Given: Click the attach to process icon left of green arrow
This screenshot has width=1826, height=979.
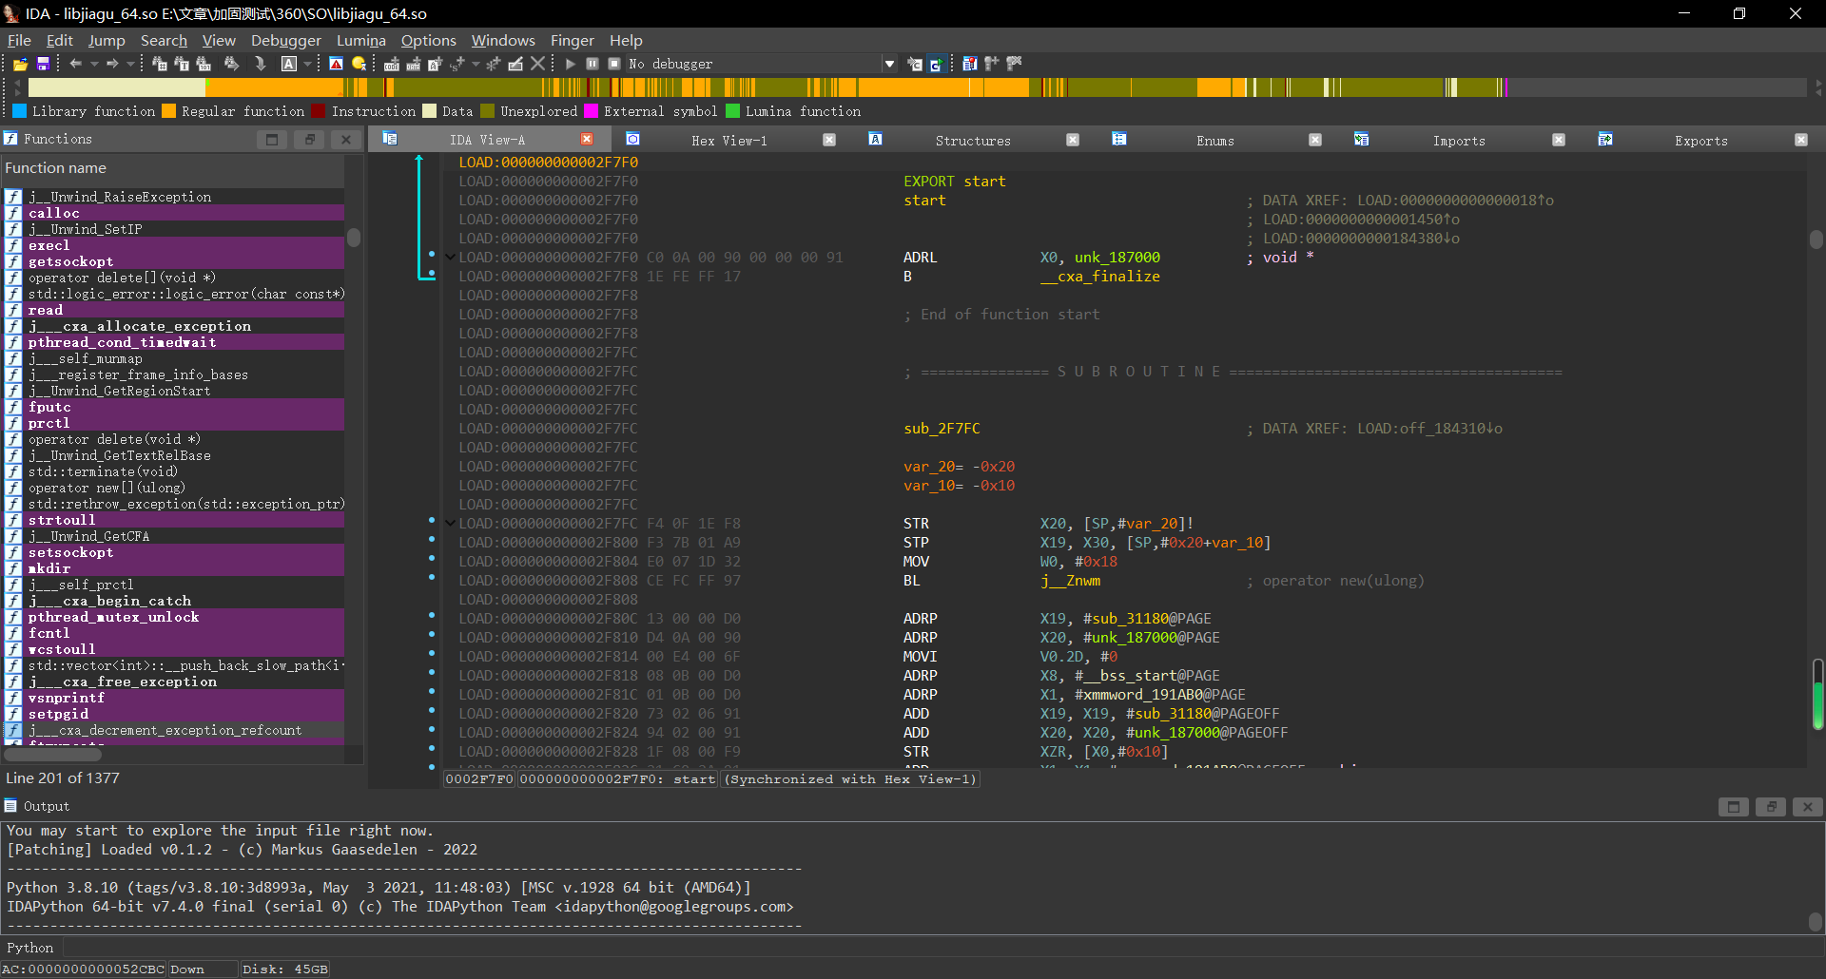Looking at the screenshot, I should click(915, 64).
